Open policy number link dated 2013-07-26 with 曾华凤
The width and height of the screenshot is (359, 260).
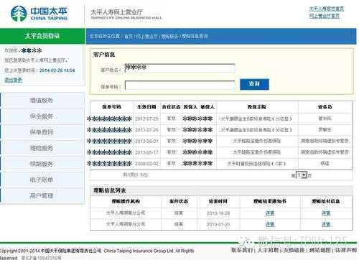click(110, 119)
